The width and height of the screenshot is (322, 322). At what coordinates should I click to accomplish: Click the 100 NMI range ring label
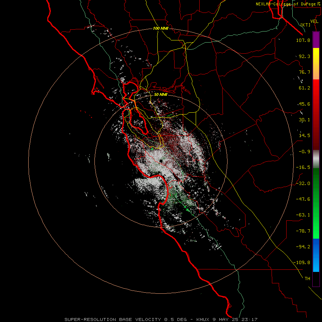(161, 28)
